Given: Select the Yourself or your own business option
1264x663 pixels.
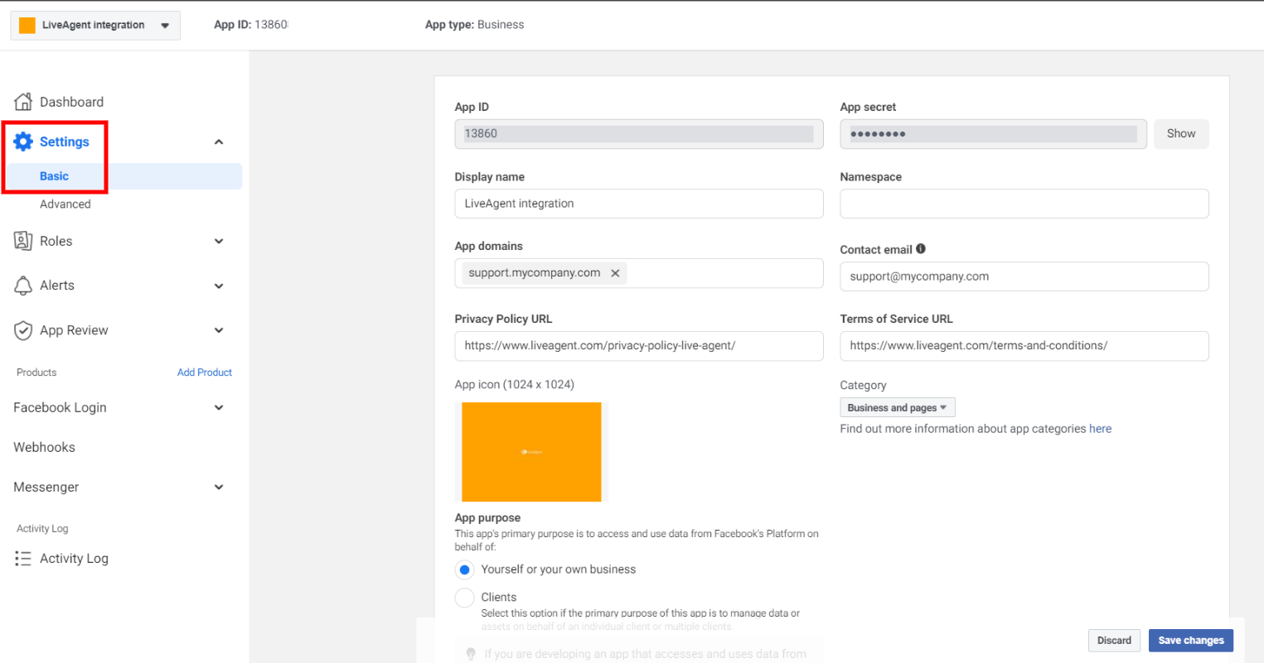Looking at the screenshot, I should [464, 569].
